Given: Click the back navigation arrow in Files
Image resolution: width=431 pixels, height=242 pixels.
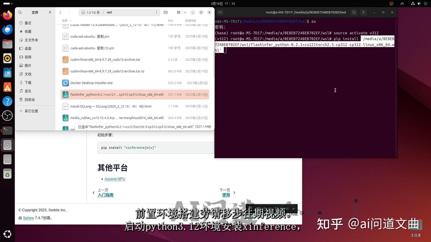Looking at the screenshot, I should click(60, 12).
